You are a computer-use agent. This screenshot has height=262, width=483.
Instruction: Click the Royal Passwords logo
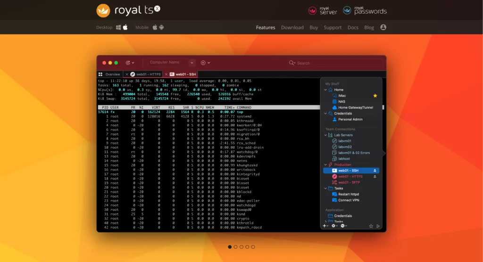pyautogui.click(x=365, y=10)
